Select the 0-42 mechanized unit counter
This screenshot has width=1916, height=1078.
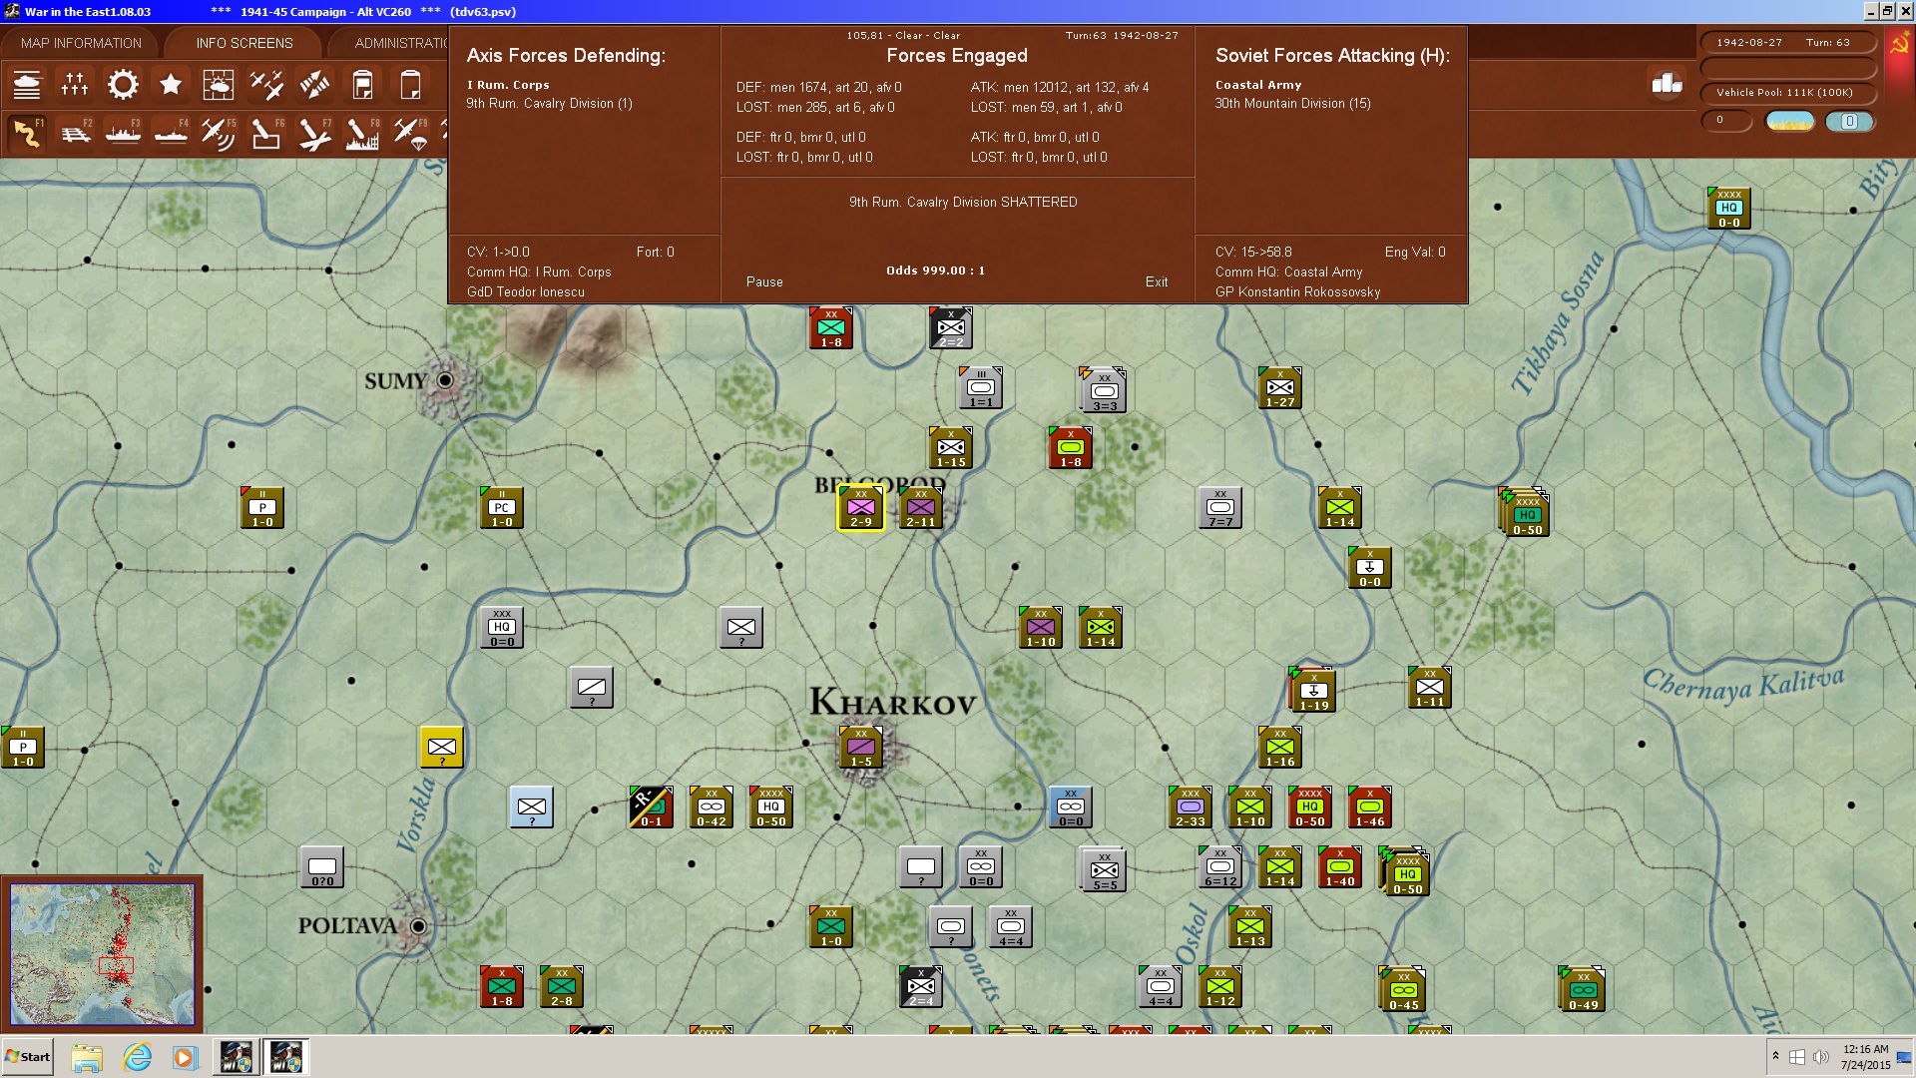coord(712,808)
